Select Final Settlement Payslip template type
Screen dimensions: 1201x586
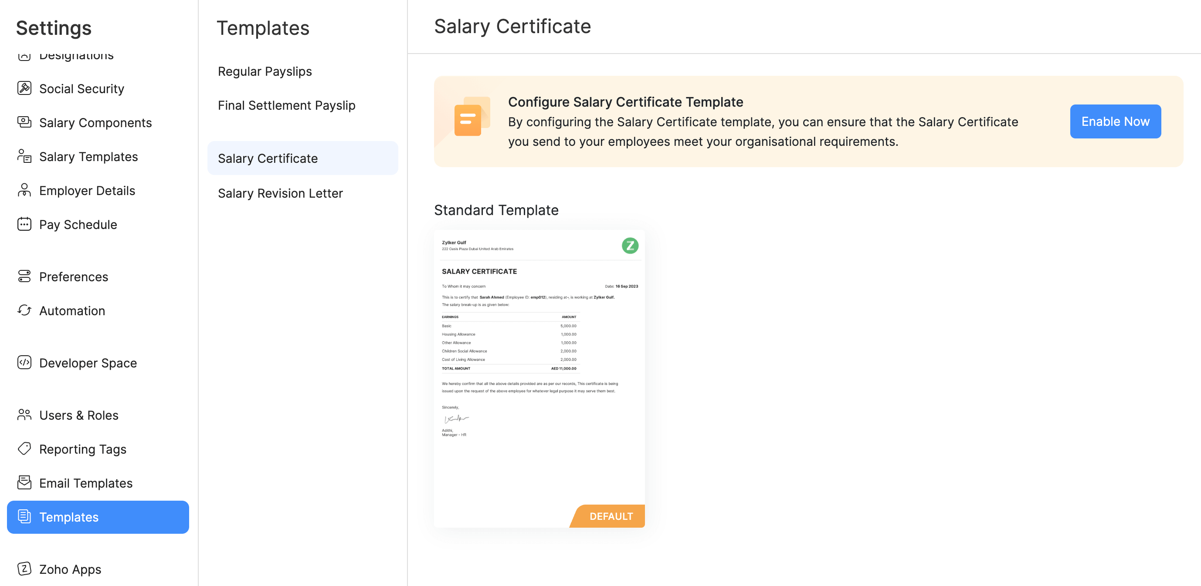286,105
